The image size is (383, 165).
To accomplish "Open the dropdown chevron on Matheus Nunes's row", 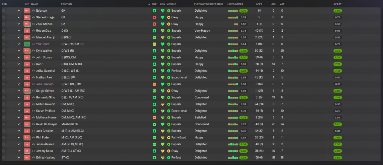I will (x=19, y=118).
